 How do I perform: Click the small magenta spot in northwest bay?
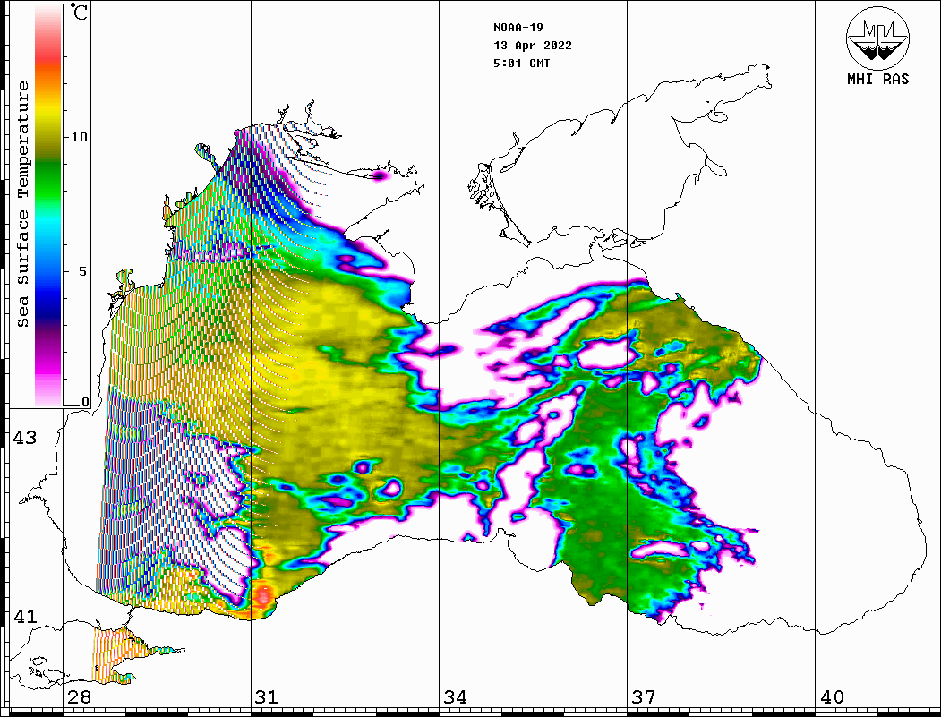pos(380,175)
